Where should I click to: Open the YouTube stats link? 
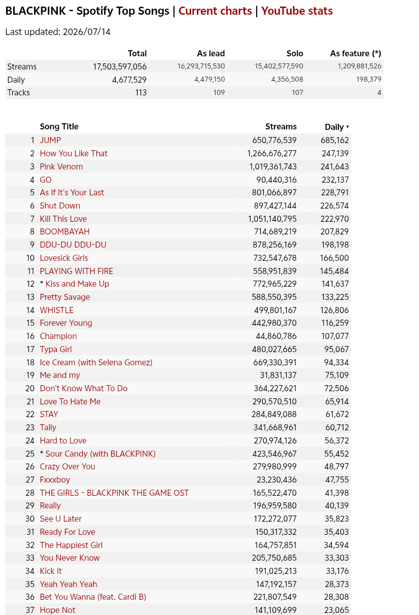click(x=297, y=11)
